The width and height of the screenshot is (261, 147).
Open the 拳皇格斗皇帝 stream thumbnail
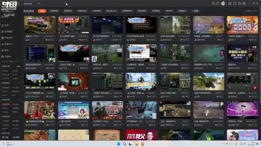point(242,53)
